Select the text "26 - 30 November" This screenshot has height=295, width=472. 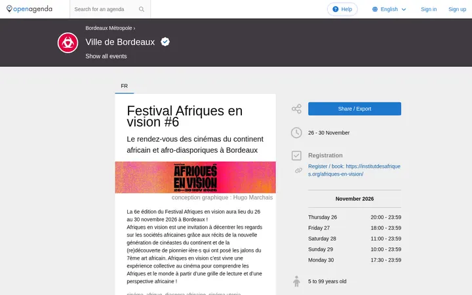328,132
